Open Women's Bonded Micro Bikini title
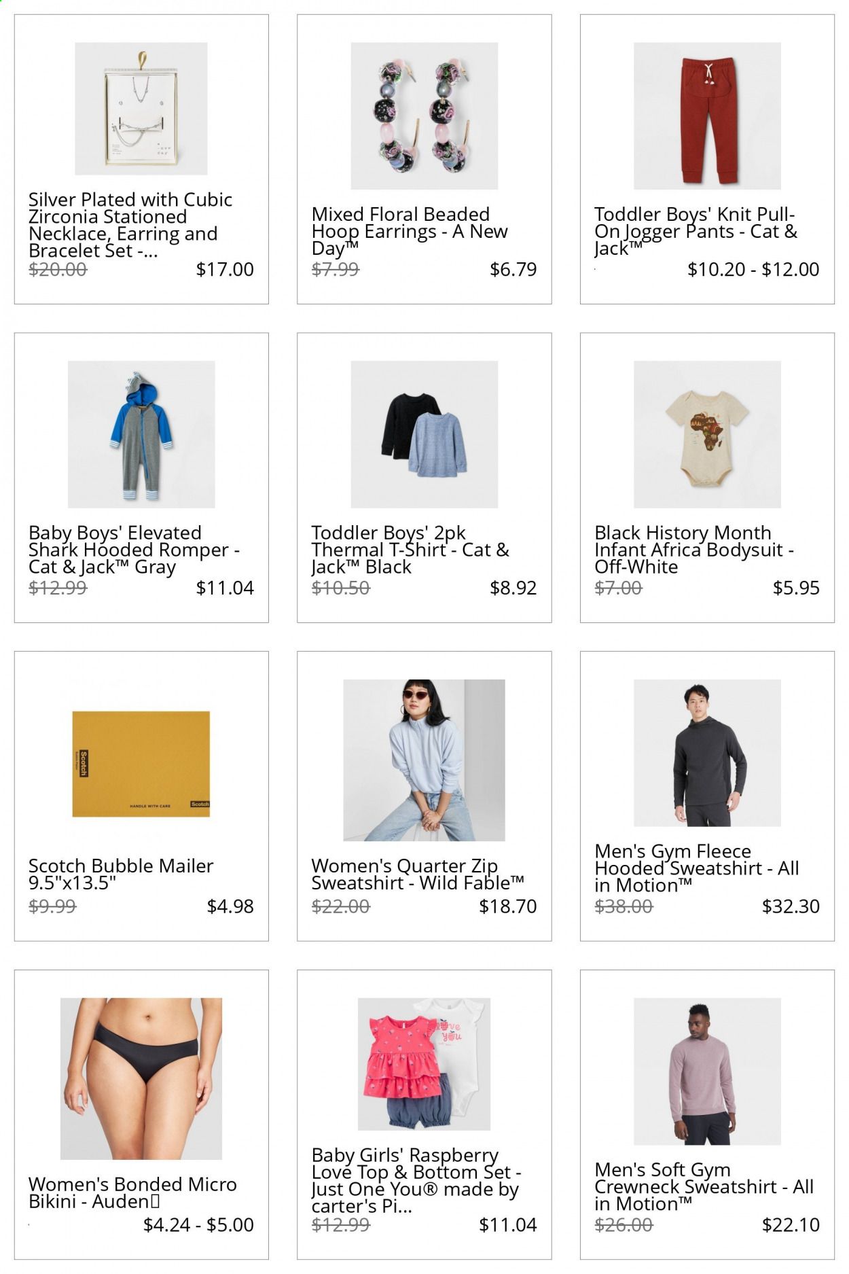The image size is (849, 1274). tap(132, 1192)
